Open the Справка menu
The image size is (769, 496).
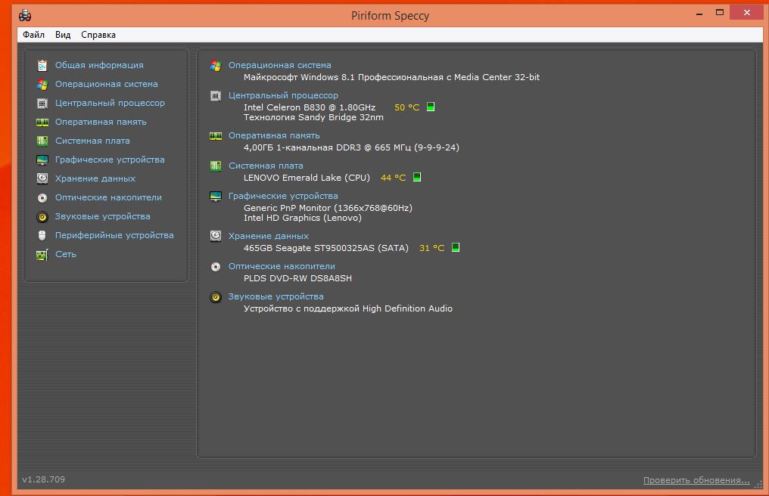[x=98, y=35]
